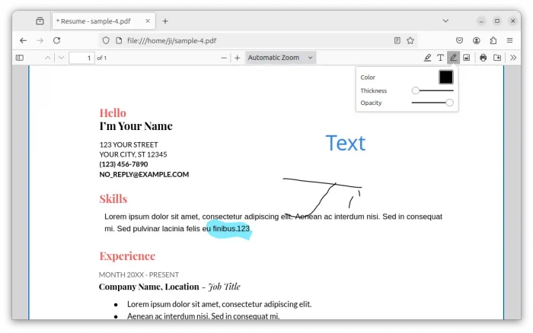Image resolution: width=533 pixels, height=333 pixels.
Task: Bookmark this page with the star
Action: 410,40
